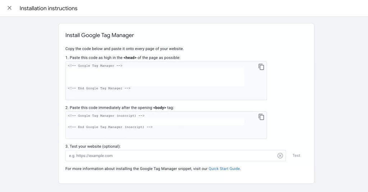Screen dimensions: 368x192
Task: Click the 'Install Google Tag Manager' heading
Action: 100,35
